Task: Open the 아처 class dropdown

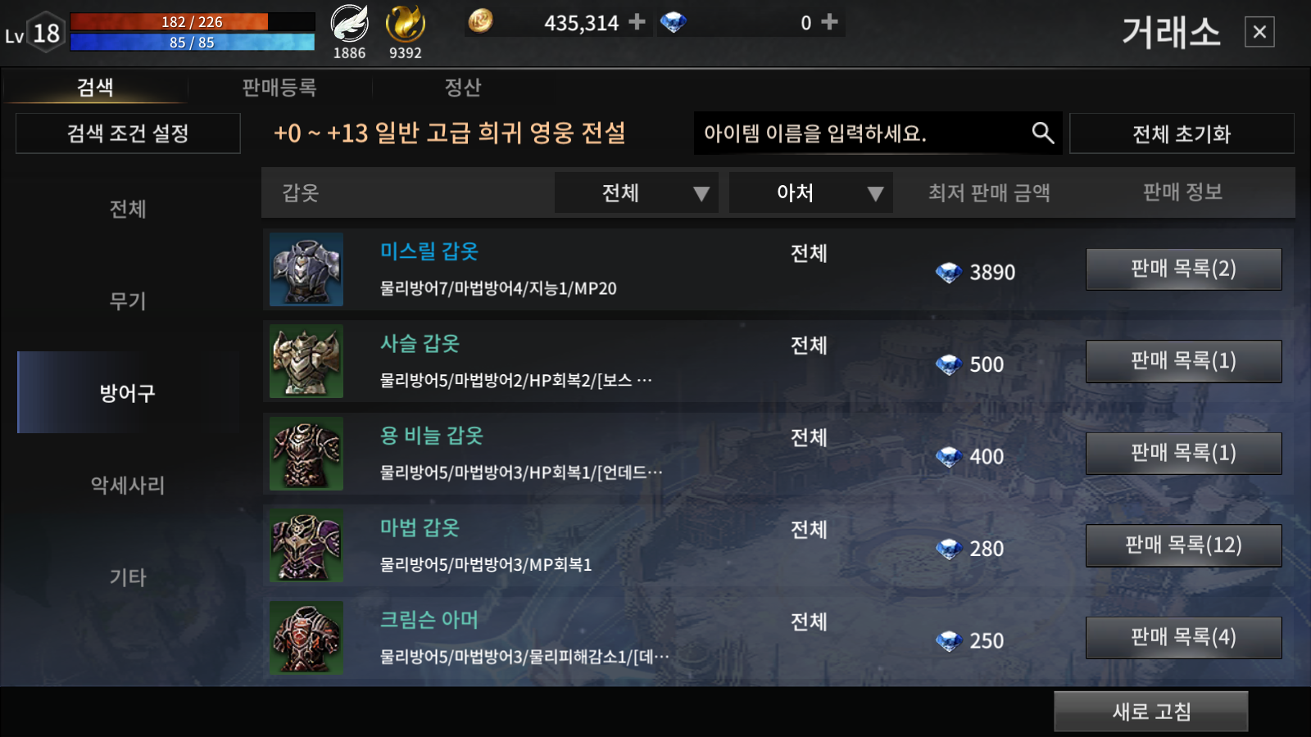Action: click(x=810, y=192)
